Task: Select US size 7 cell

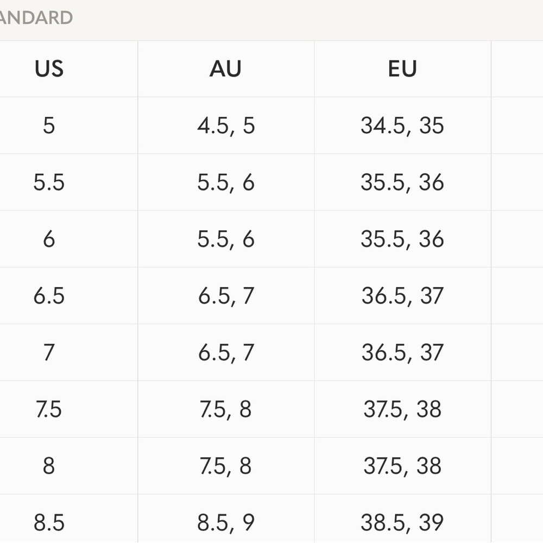Action: pyautogui.click(x=49, y=352)
